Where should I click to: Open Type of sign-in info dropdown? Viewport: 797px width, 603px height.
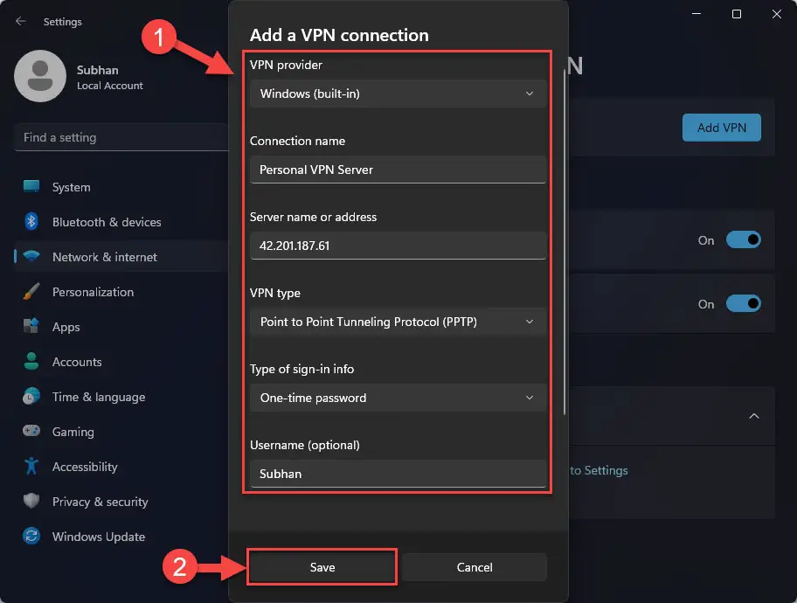[x=398, y=398]
